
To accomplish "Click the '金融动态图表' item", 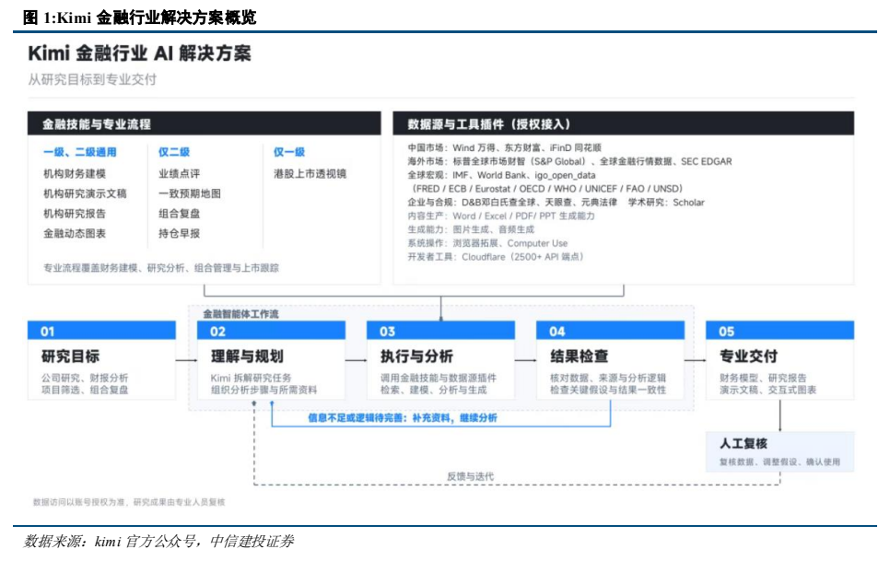I will pos(75,233).
